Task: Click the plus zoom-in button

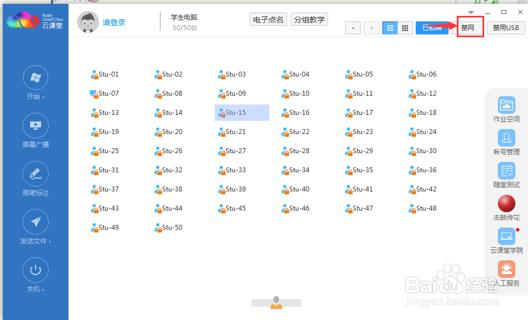Action: [x=371, y=28]
